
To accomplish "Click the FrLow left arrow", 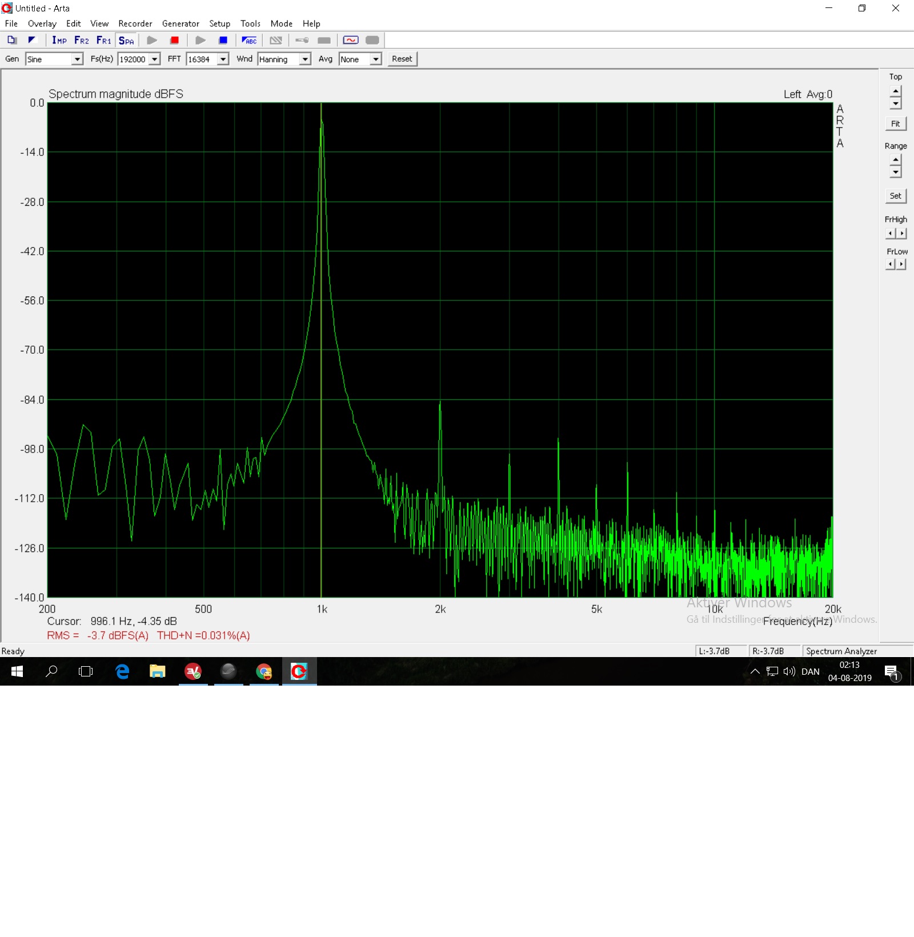I will coord(891,264).
